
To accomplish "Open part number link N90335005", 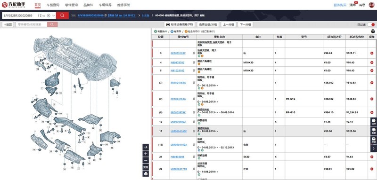I will click(x=178, y=157).
